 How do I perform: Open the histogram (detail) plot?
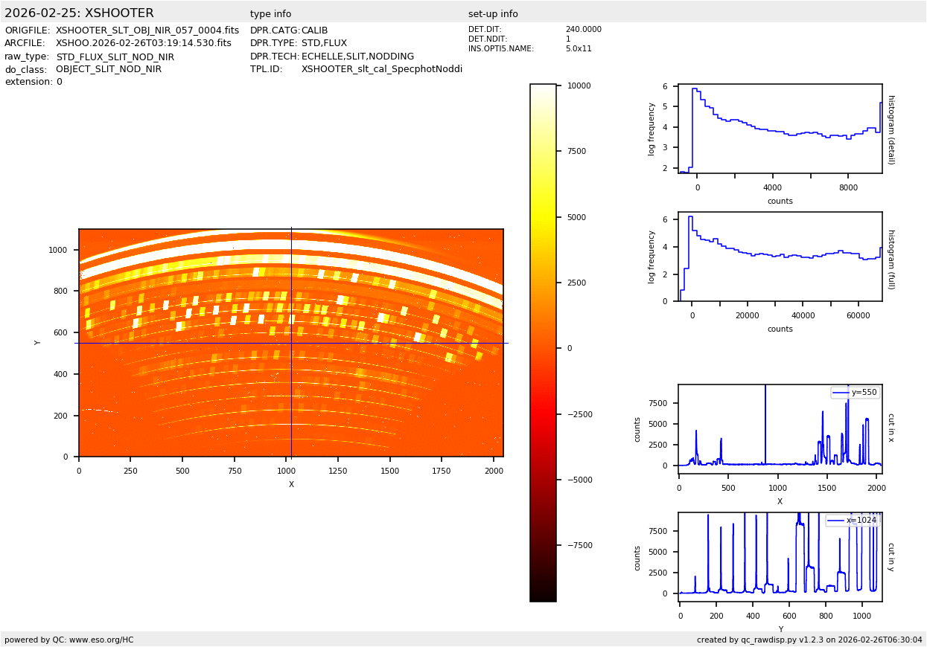coord(780,129)
